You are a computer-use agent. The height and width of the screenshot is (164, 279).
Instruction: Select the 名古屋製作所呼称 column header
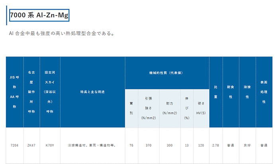[x=31, y=92]
